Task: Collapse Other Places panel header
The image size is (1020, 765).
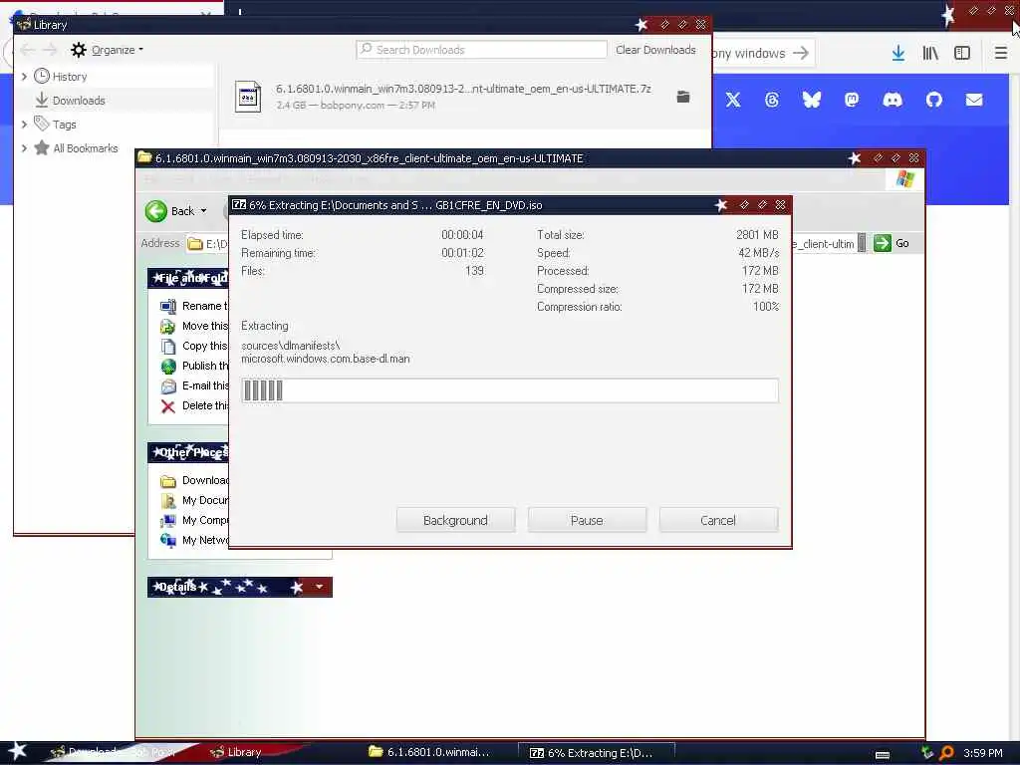Action: coord(188,451)
